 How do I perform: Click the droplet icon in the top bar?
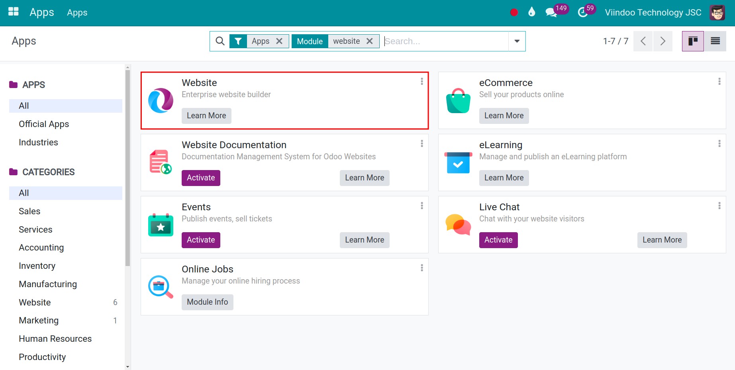(532, 12)
